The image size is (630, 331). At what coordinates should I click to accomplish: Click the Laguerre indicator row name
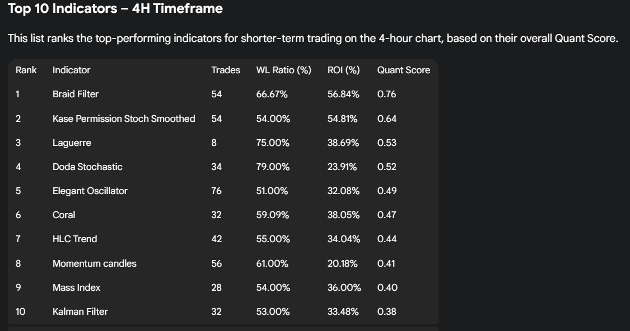tap(72, 143)
